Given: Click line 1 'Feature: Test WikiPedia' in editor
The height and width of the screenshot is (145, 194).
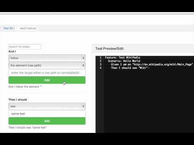Looking at the screenshot, I should [x=122, y=58].
